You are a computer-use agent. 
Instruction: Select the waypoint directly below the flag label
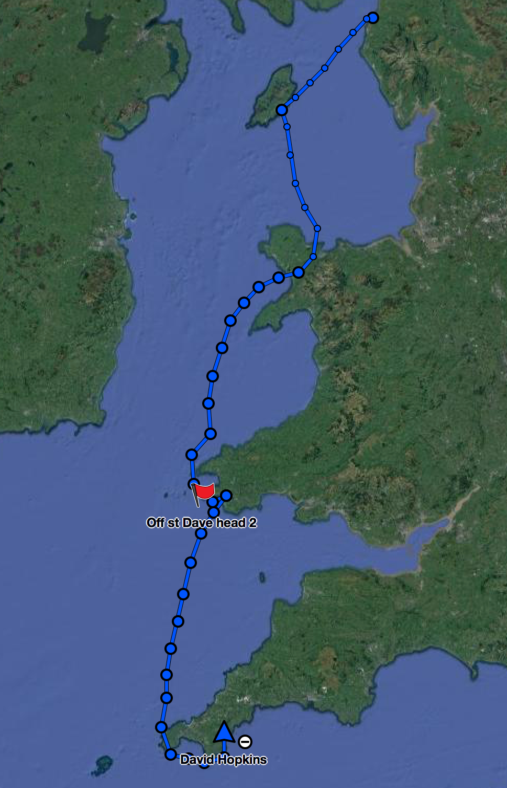(201, 534)
